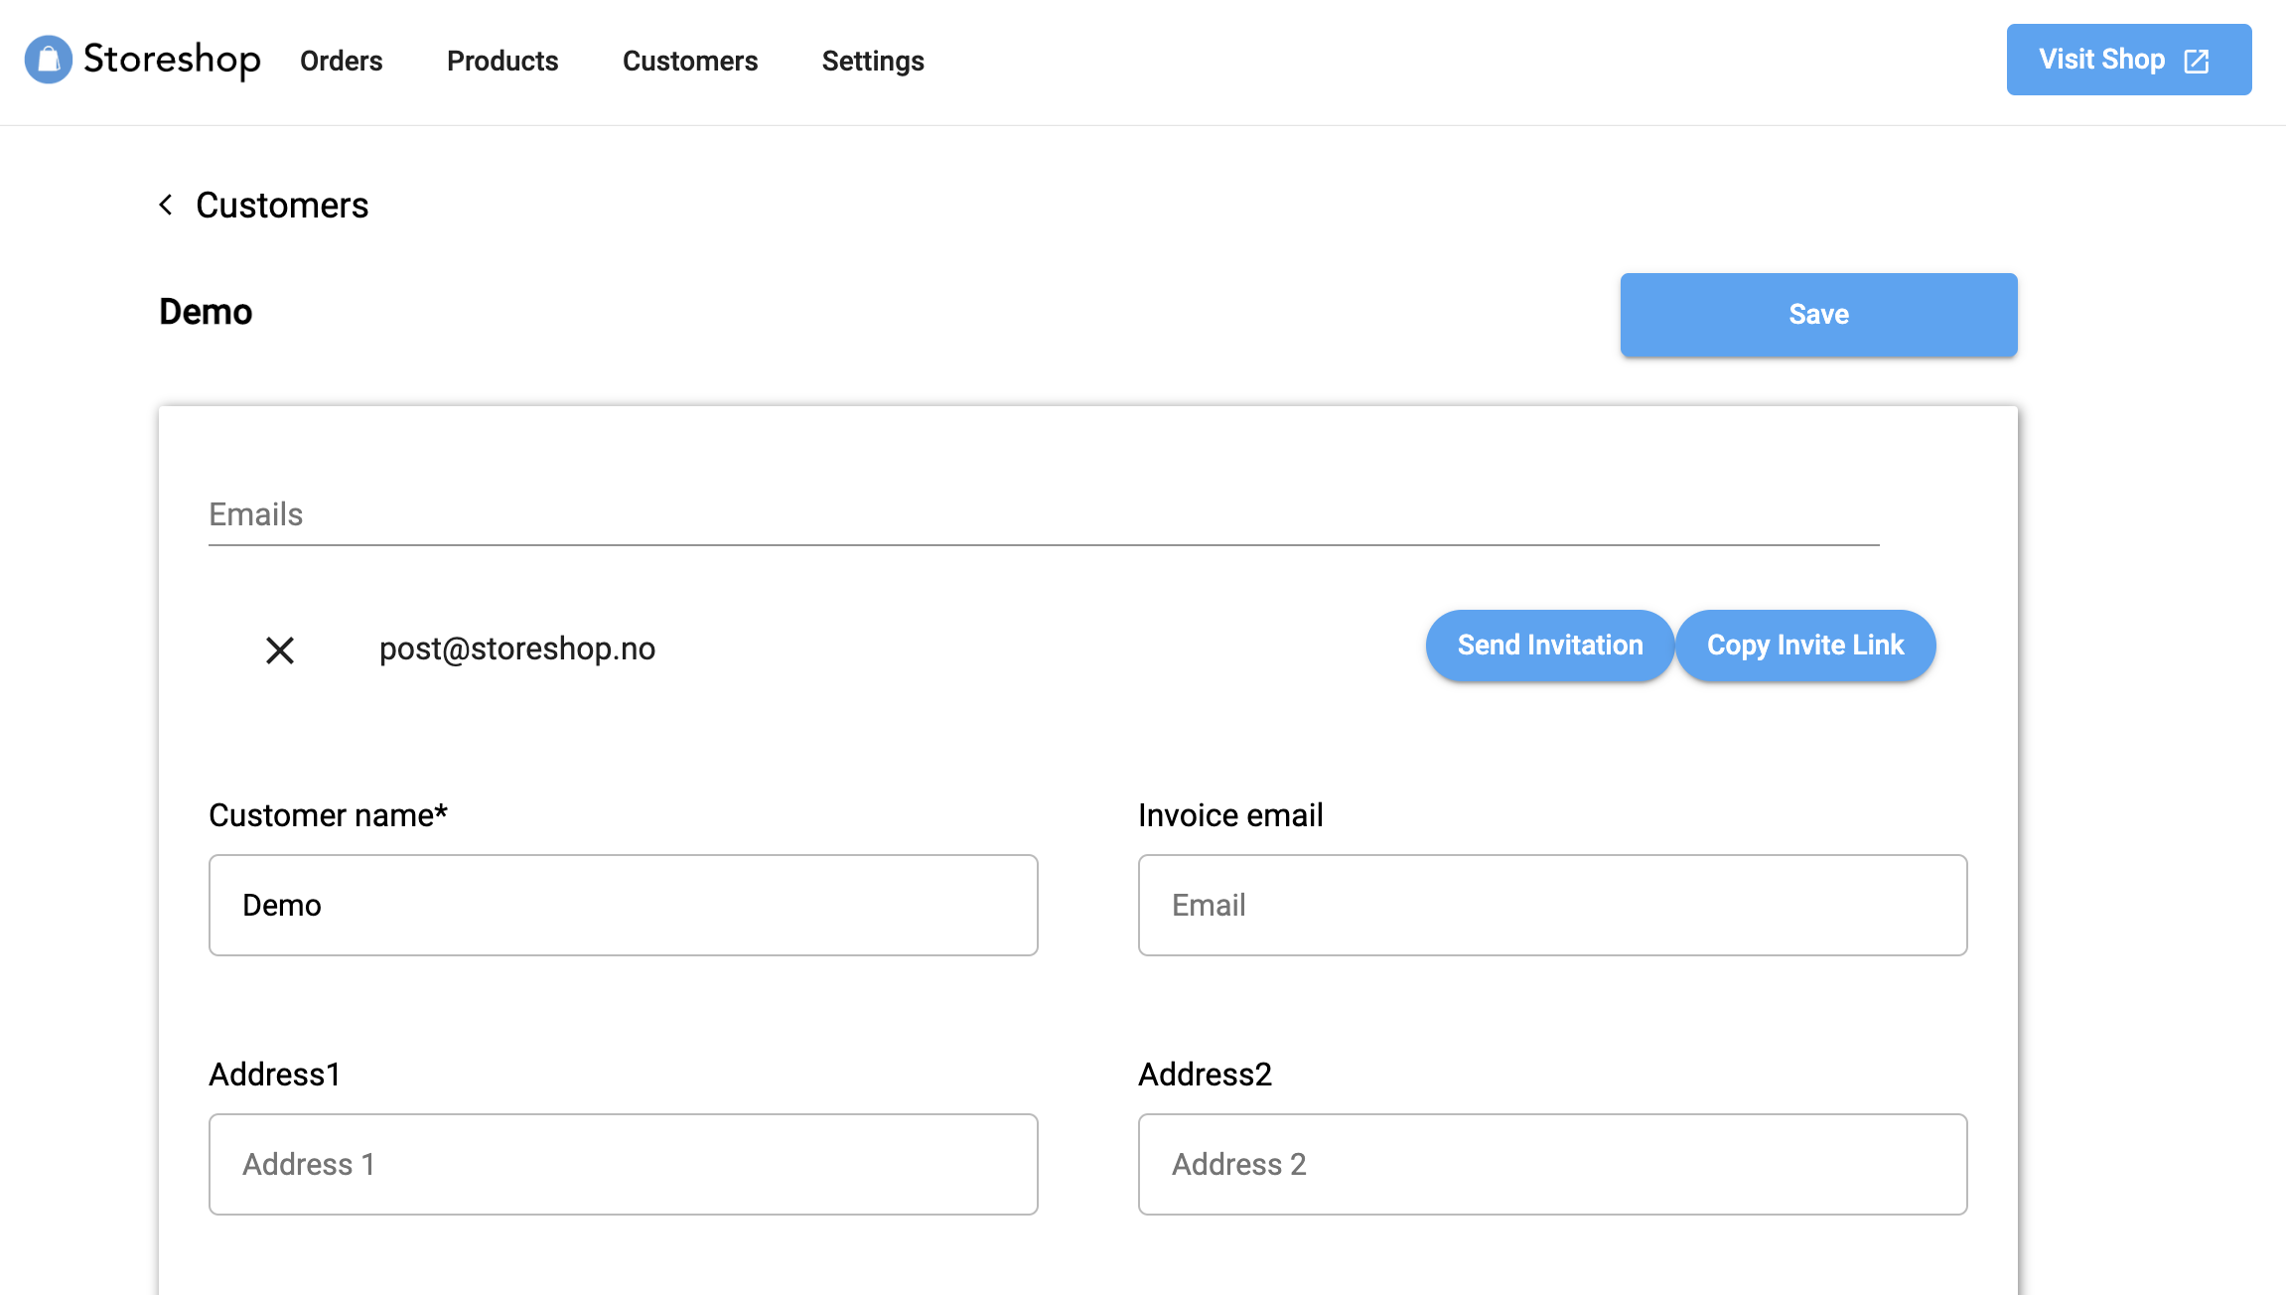Open the Settings menu item
Screen dimensions: 2286x1295
[x=872, y=61]
